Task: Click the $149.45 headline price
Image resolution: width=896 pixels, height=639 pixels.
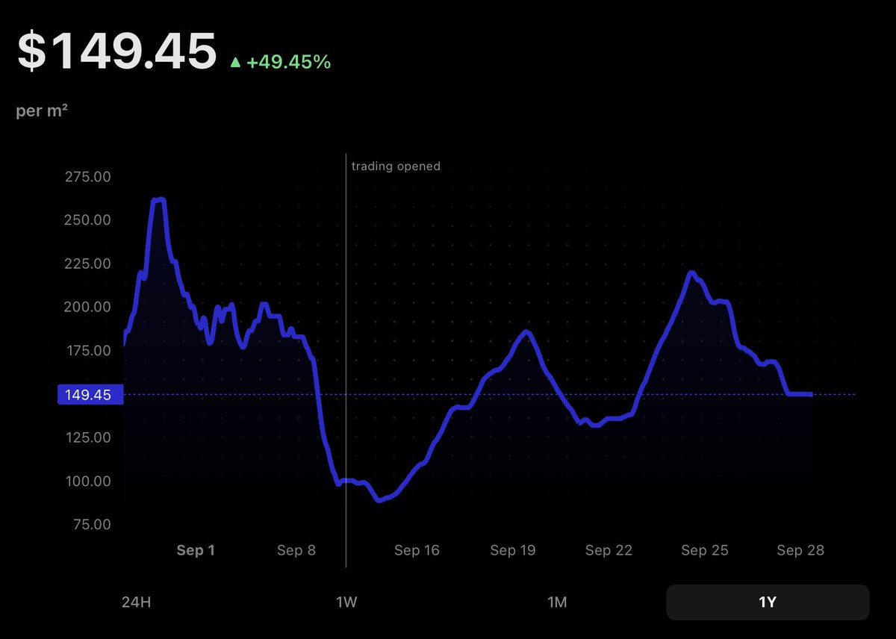Action: pos(117,52)
